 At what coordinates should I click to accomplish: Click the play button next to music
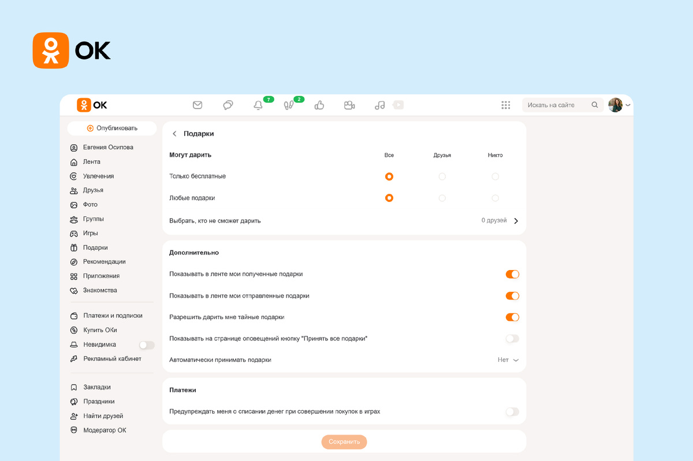pos(398,105)
